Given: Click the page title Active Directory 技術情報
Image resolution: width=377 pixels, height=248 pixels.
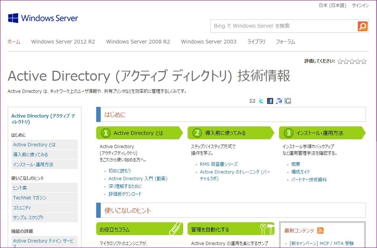Looking at the screenshot, I should (149, 76).
